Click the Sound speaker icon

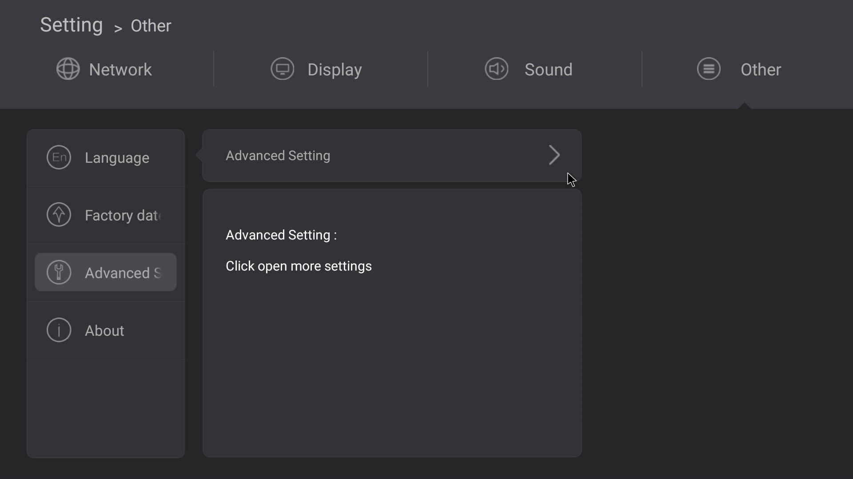tap(497, 69)
